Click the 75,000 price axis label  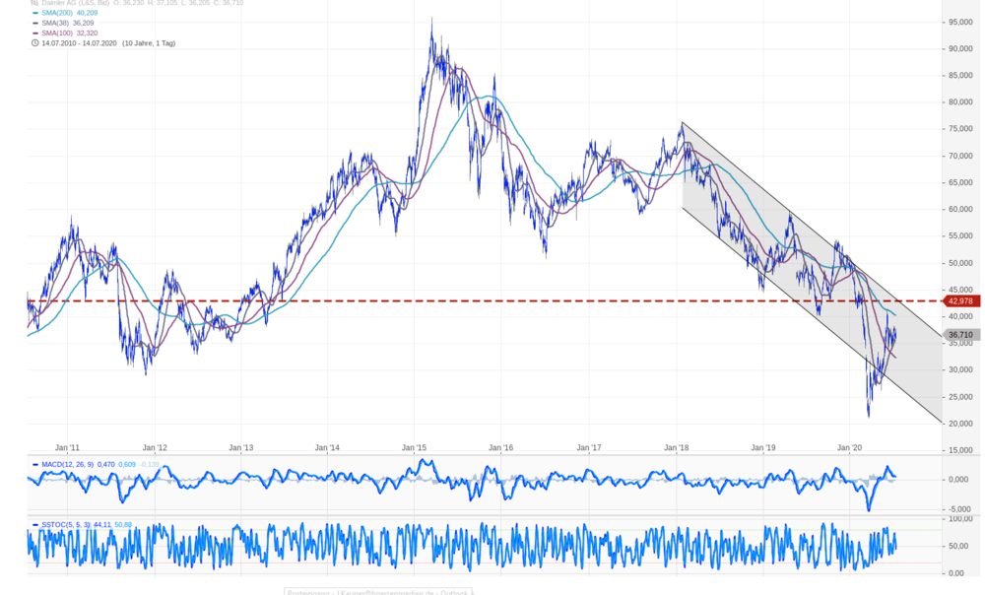(x=960, y=129)
